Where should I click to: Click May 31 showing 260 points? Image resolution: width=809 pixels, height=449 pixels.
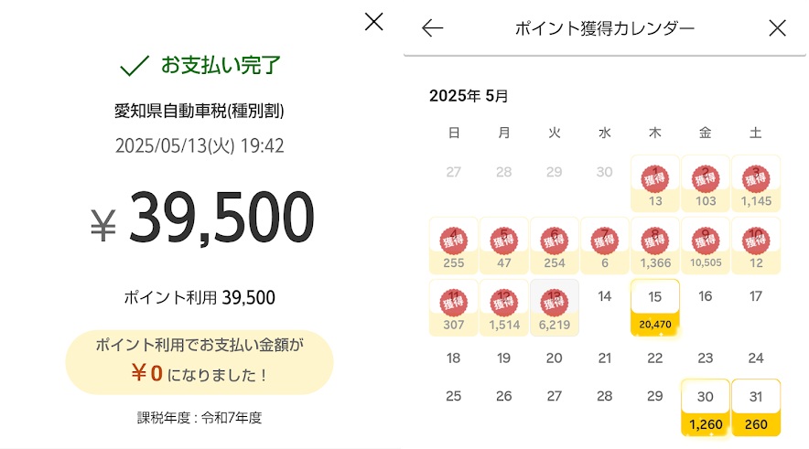(756, 407)
